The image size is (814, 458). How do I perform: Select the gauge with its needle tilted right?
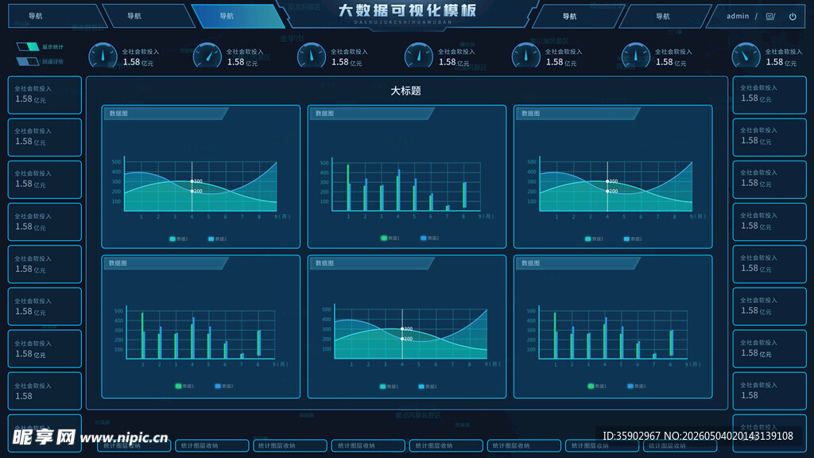click(207, 56)
